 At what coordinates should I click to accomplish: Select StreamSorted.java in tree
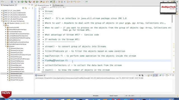click(x=17, y=78)
